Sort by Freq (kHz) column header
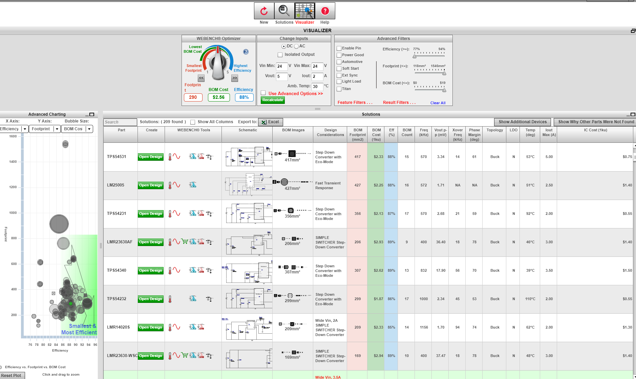 coord(424,135)
